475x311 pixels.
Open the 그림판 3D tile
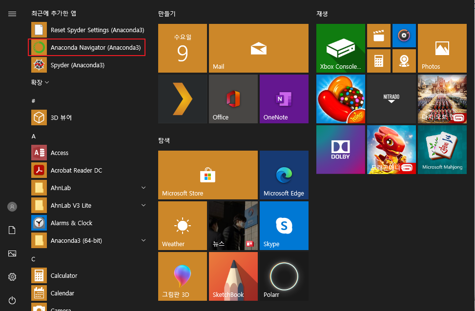(x=183, y=276)
